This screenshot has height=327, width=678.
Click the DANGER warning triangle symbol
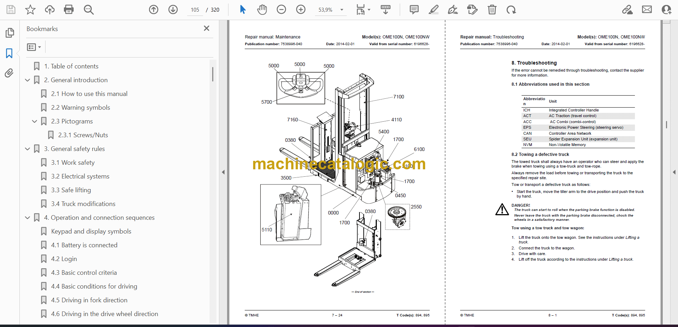tap(502, 209)
